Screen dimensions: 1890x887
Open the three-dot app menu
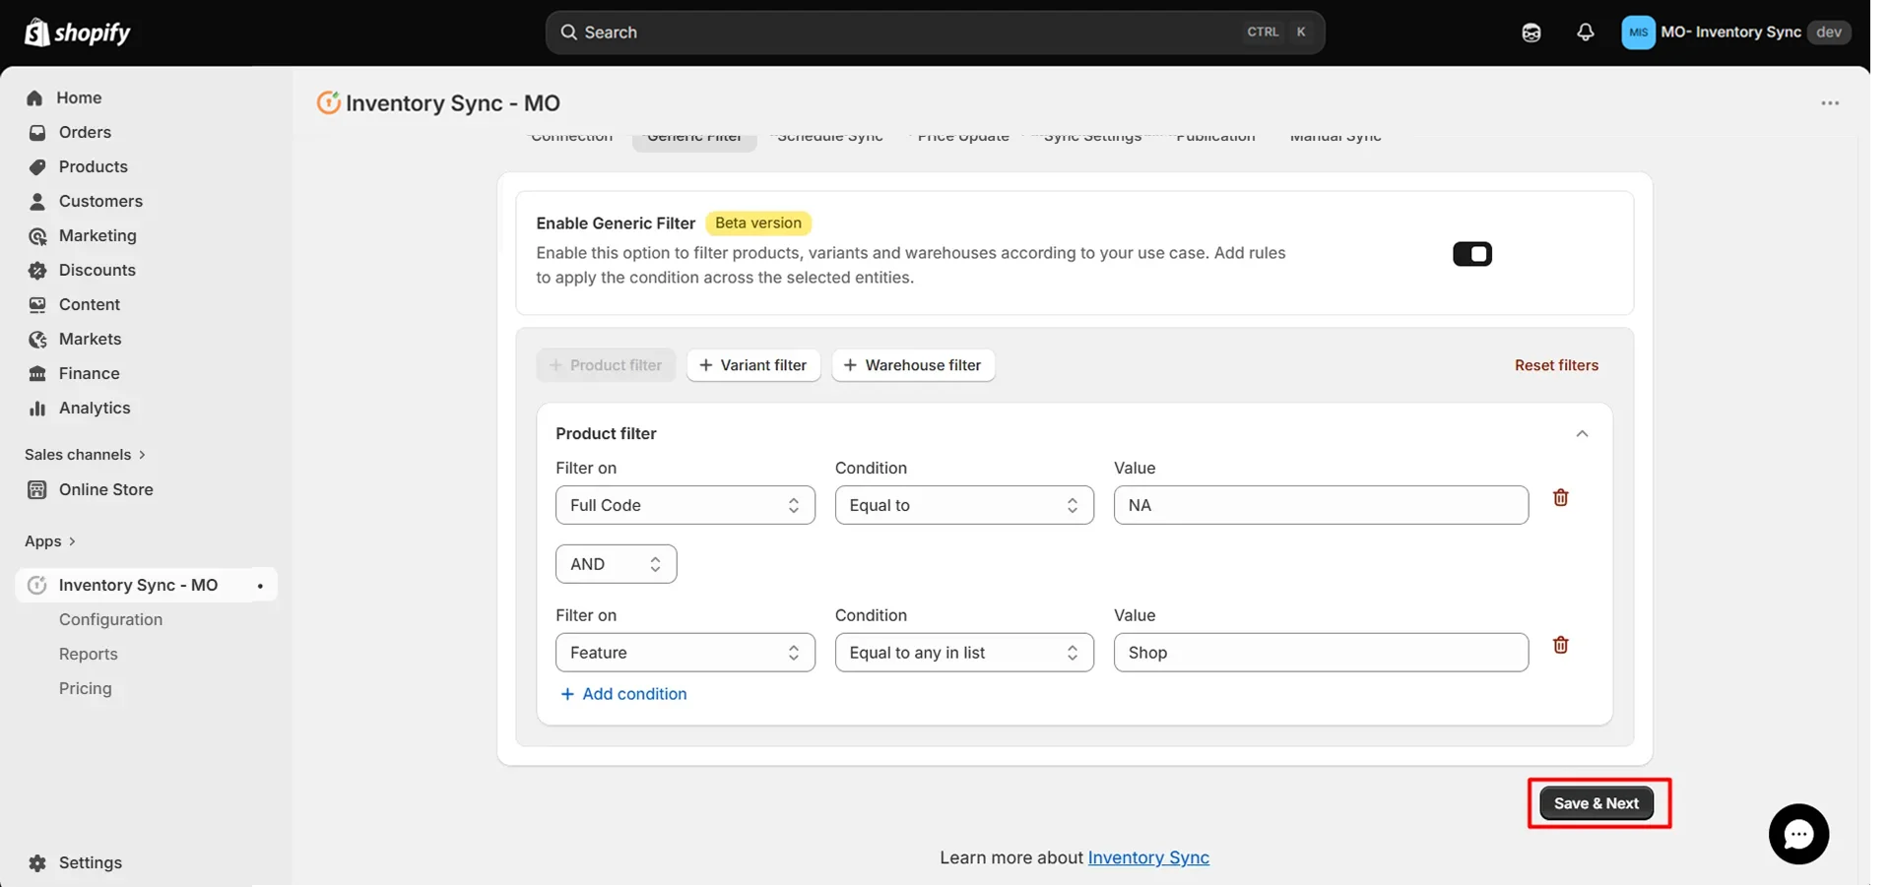(x=1830, y=103)
